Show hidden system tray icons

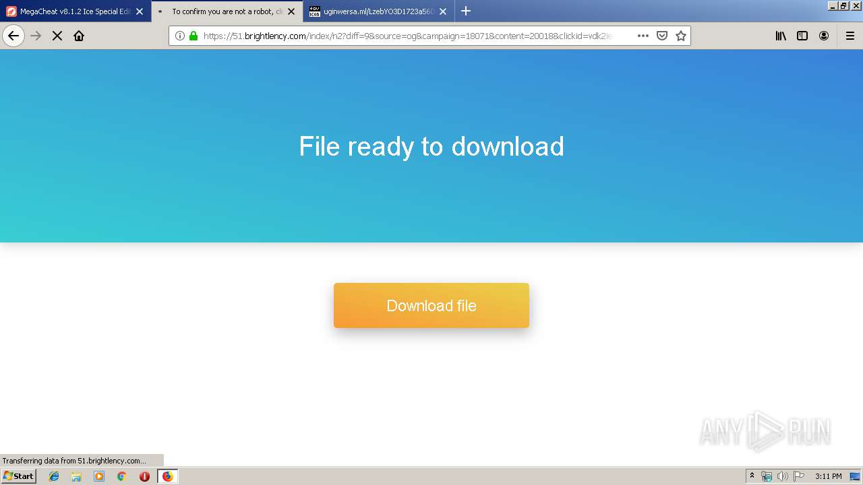point(752,476)
